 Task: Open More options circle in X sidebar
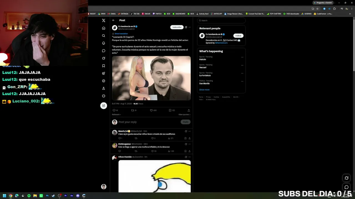103,96
